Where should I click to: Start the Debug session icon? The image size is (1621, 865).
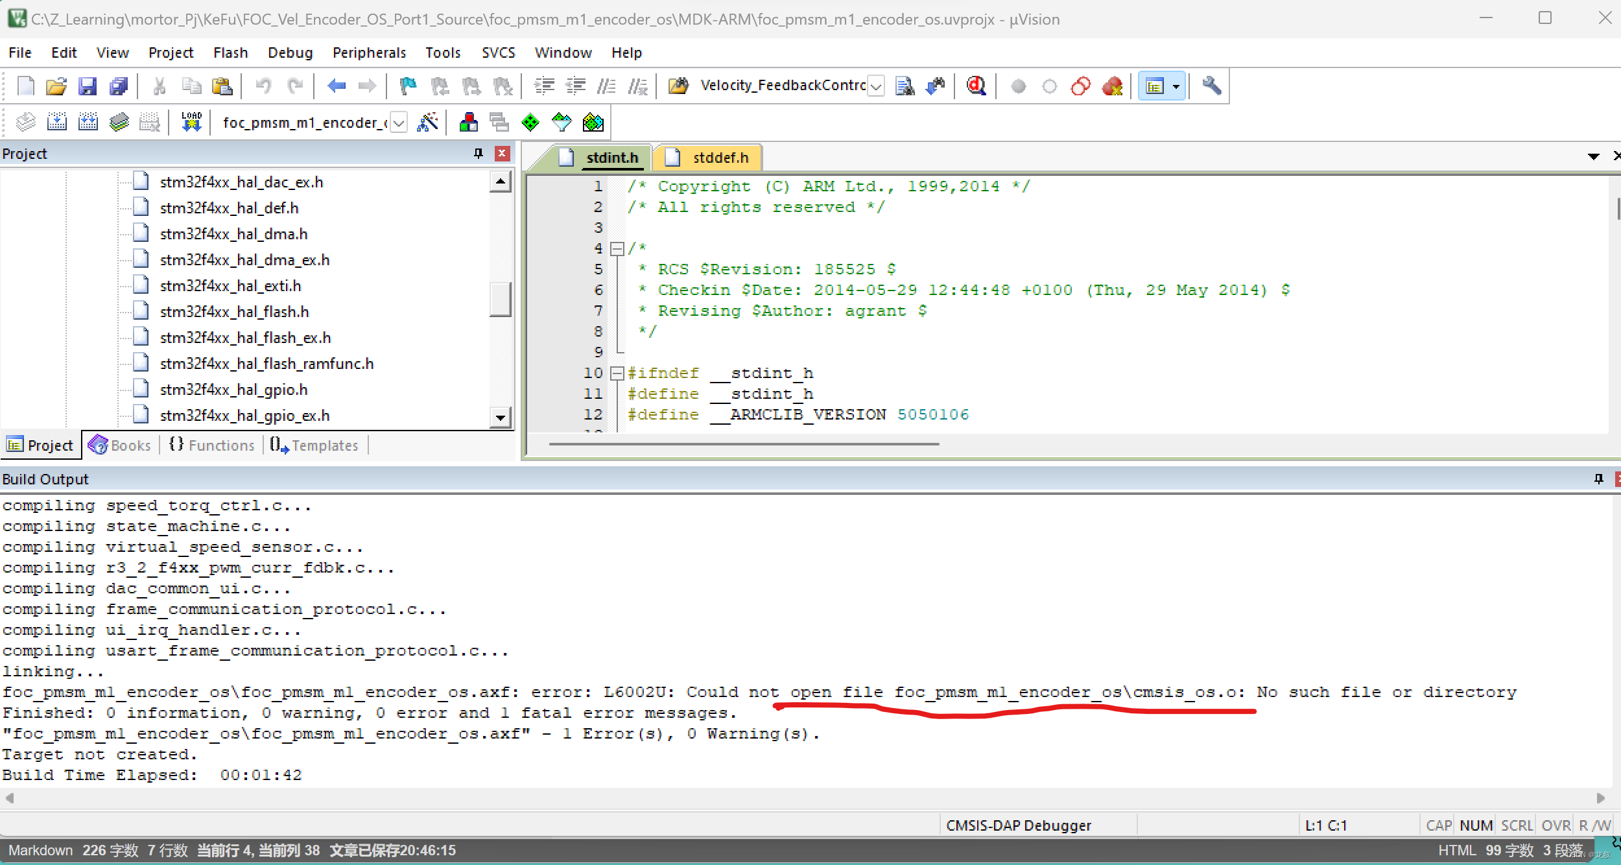pyautogui.click(x=976, y=86)
